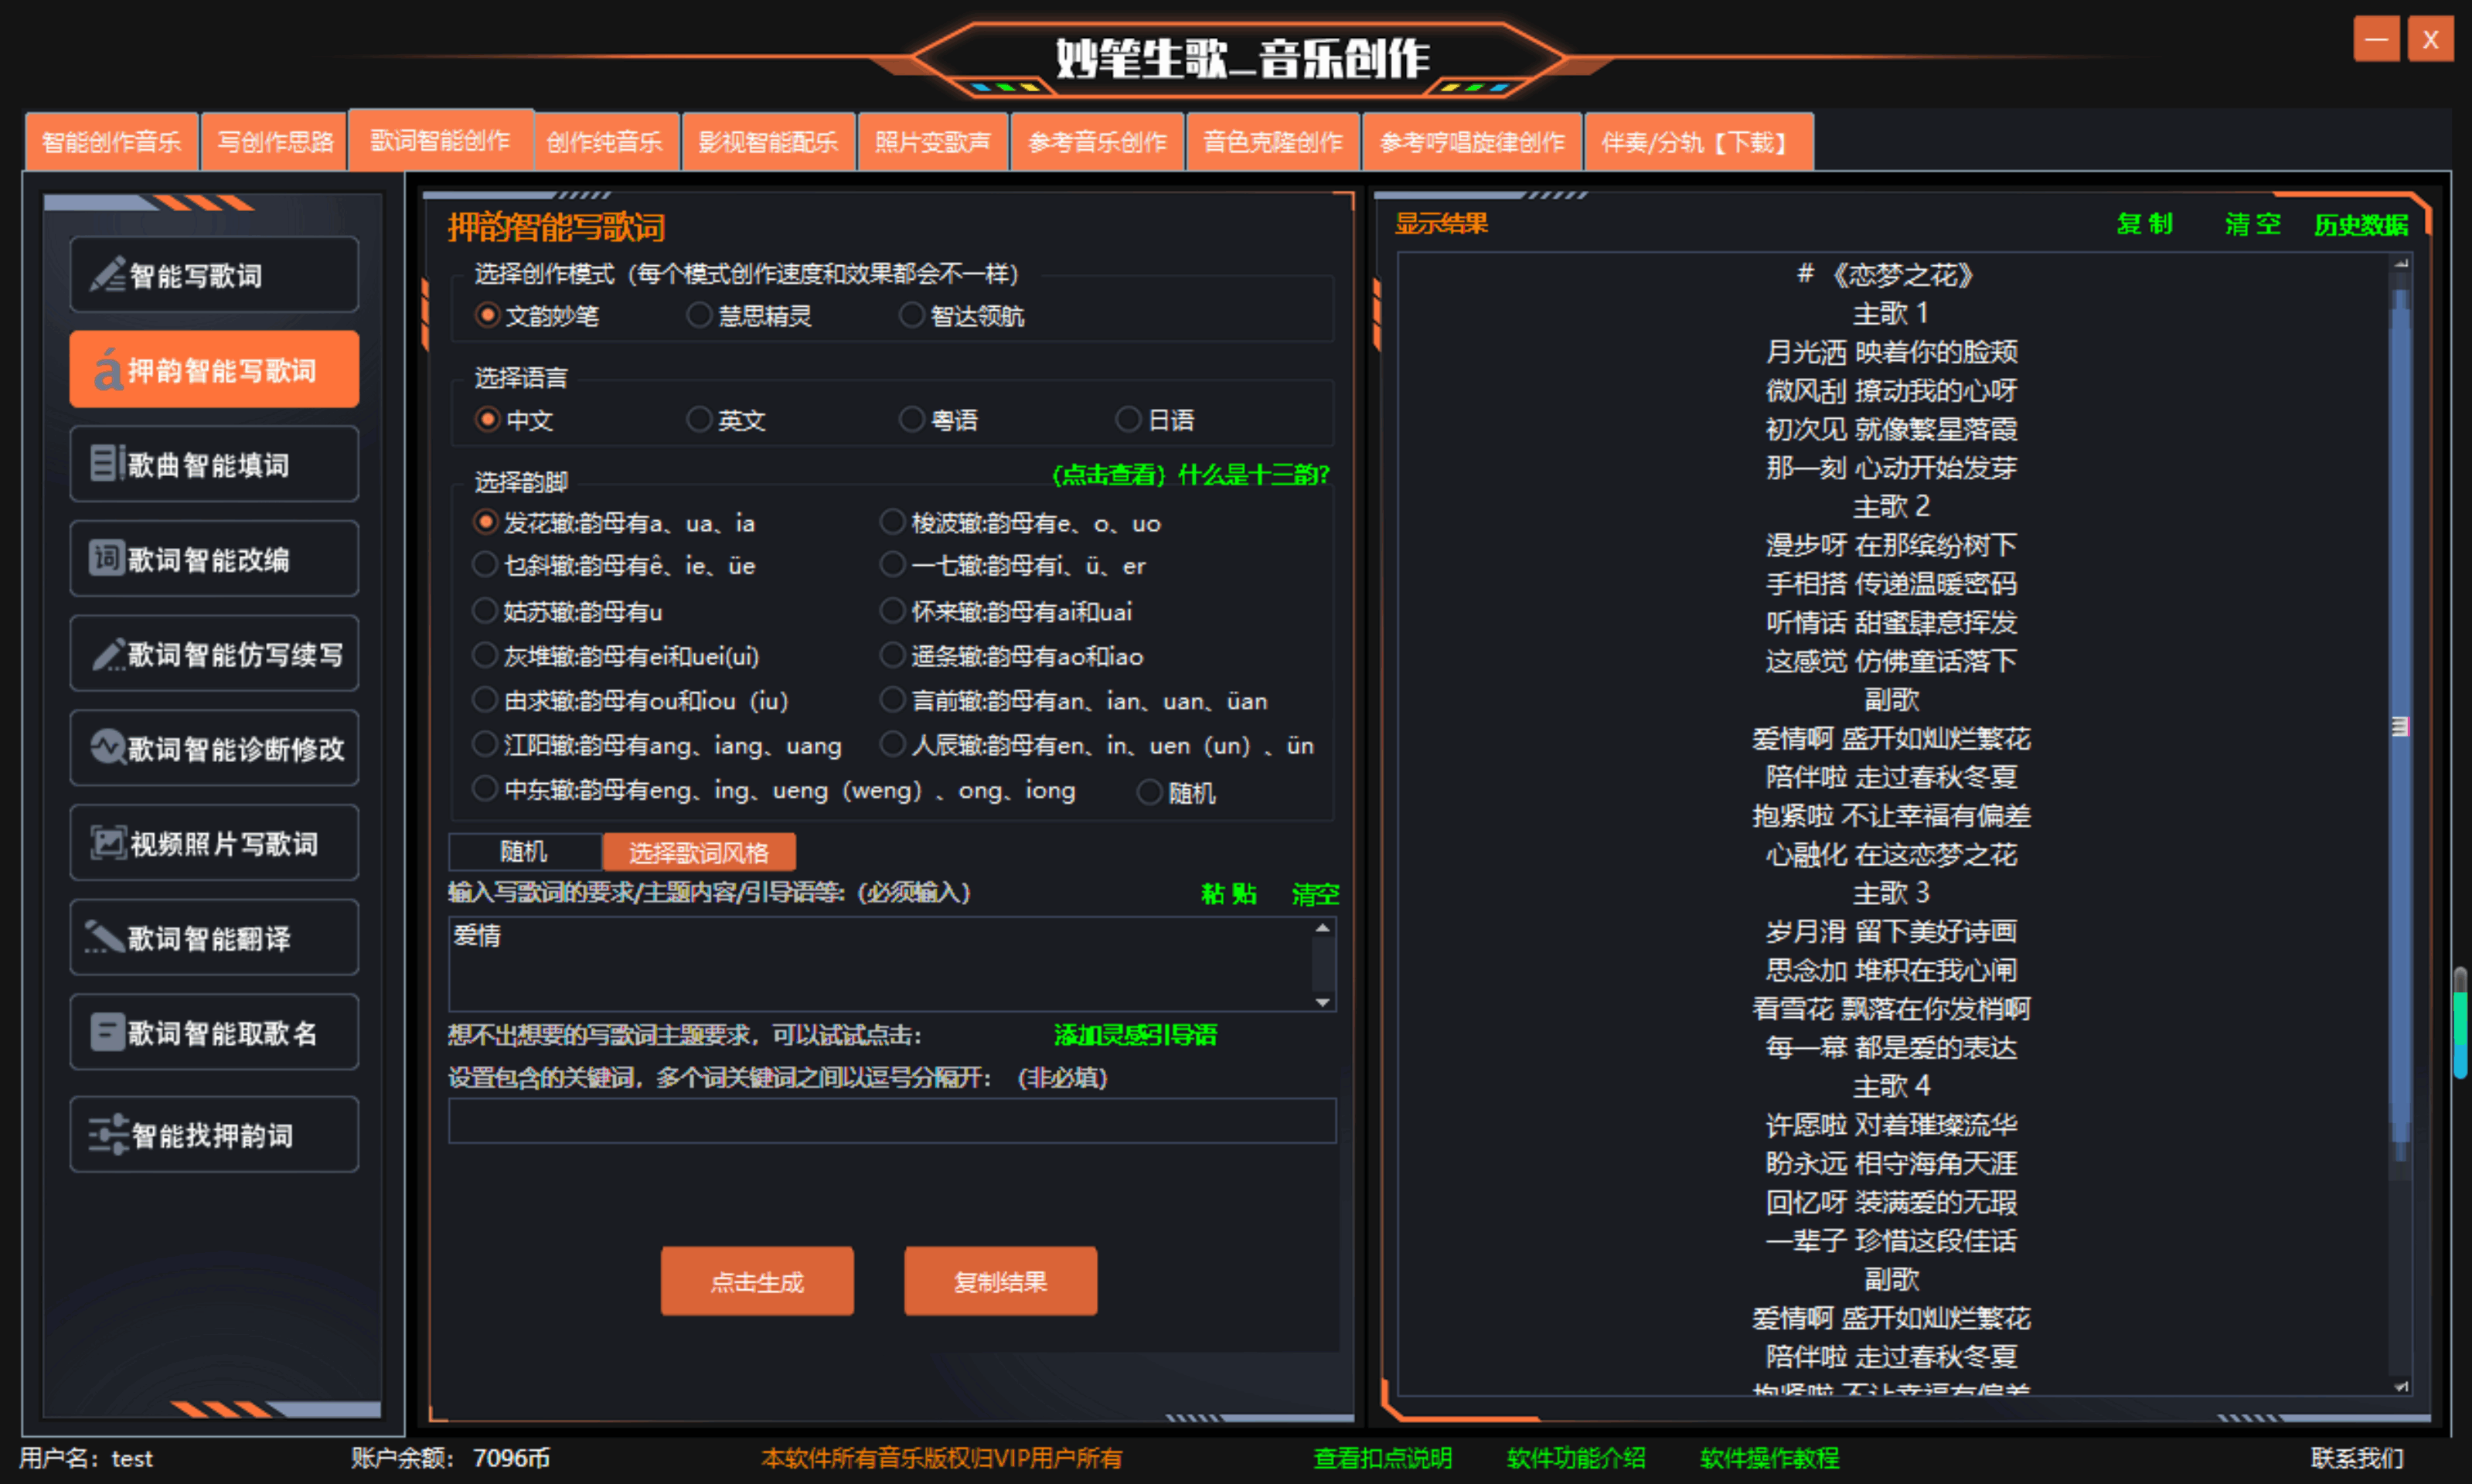The image size is (2472, 1484).
Task: Click the results panel scroll-up arrow
Action: 2400,263
